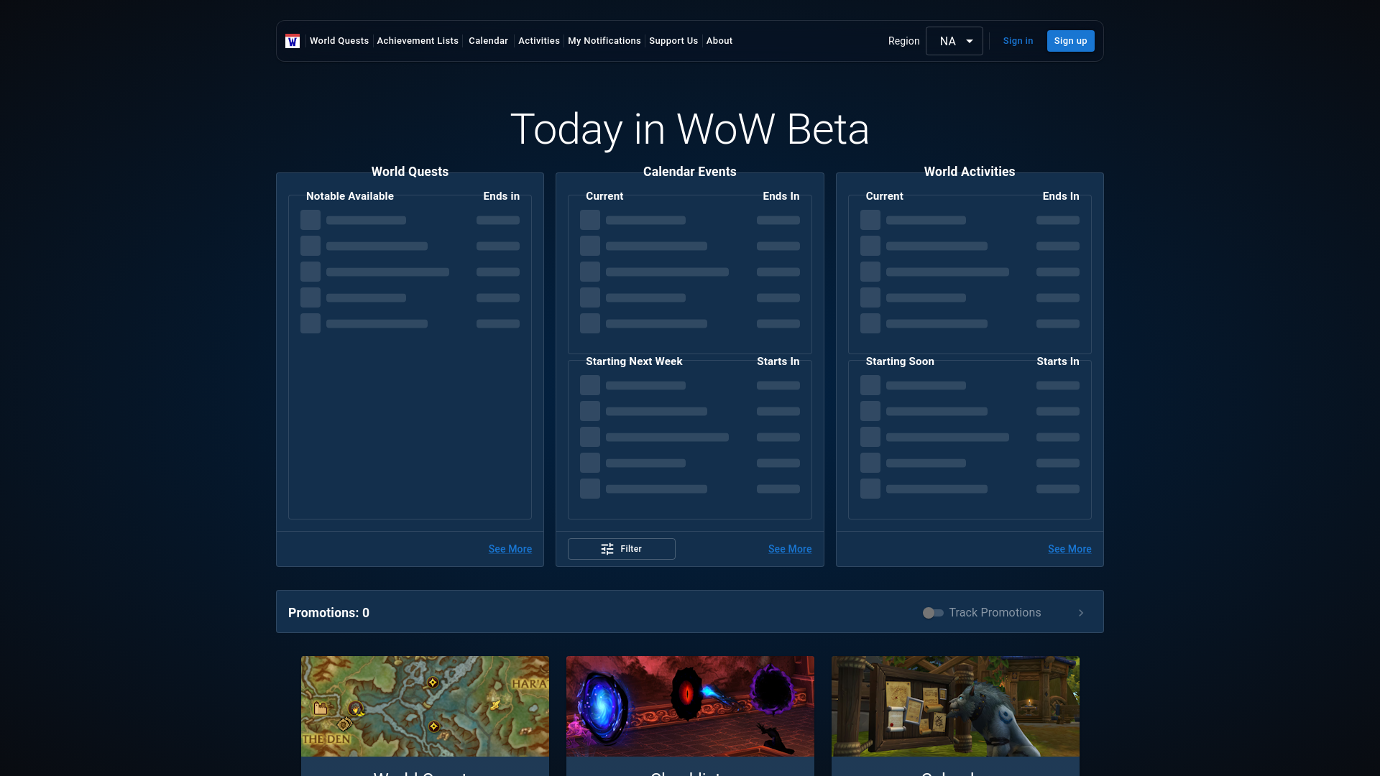Open the Activities menu item
1380x776 pixels.
(x=539, y=41)
